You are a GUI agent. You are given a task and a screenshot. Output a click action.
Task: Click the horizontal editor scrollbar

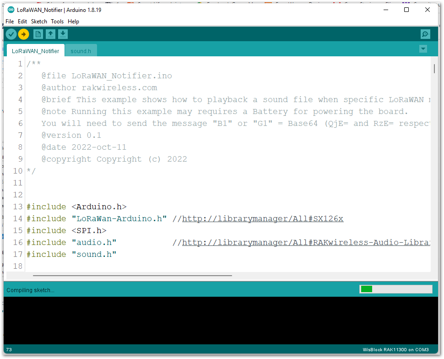point(132,275)
